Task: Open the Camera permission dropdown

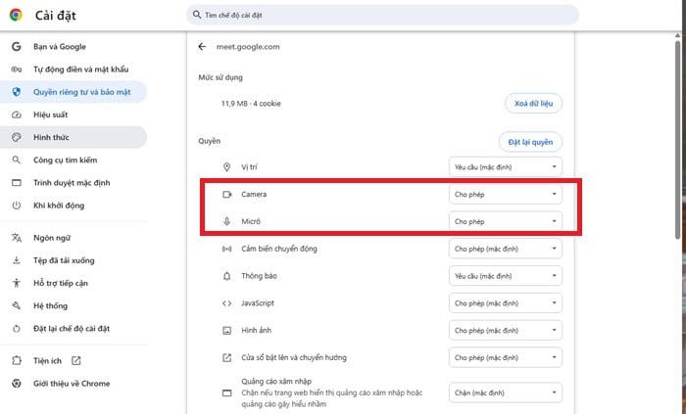Action: 506,195
